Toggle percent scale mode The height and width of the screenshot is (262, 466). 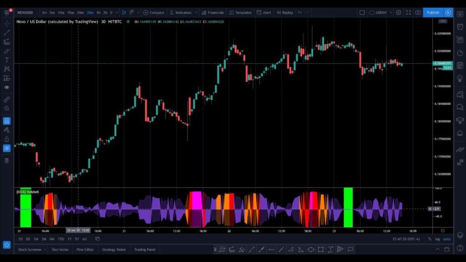tap(430, 239)
